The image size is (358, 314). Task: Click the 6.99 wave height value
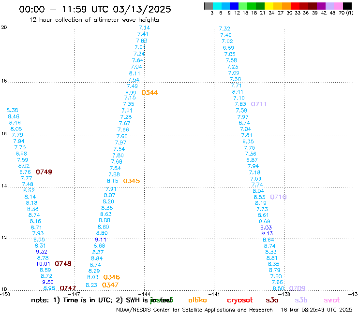pyautogui.click(x=131, y=93)
